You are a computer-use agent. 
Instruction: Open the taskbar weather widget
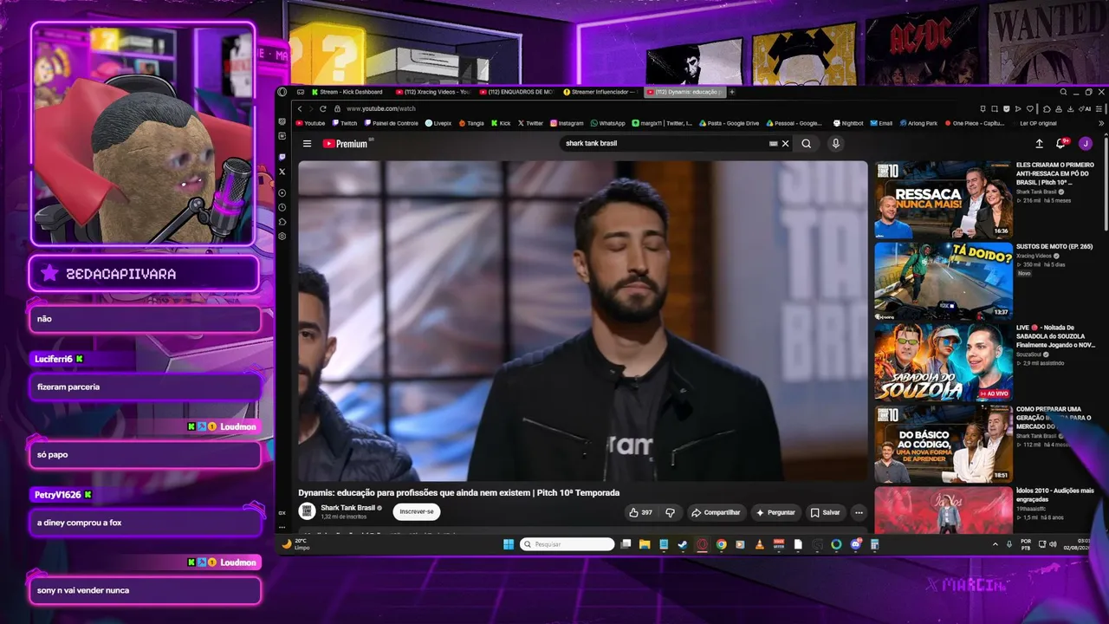pos(295,544)
